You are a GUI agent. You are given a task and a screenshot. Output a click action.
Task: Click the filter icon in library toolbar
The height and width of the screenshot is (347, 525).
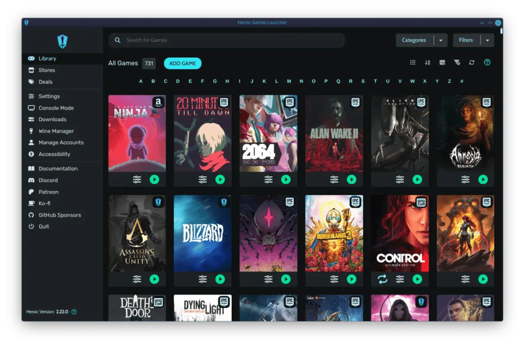(457, 63)
